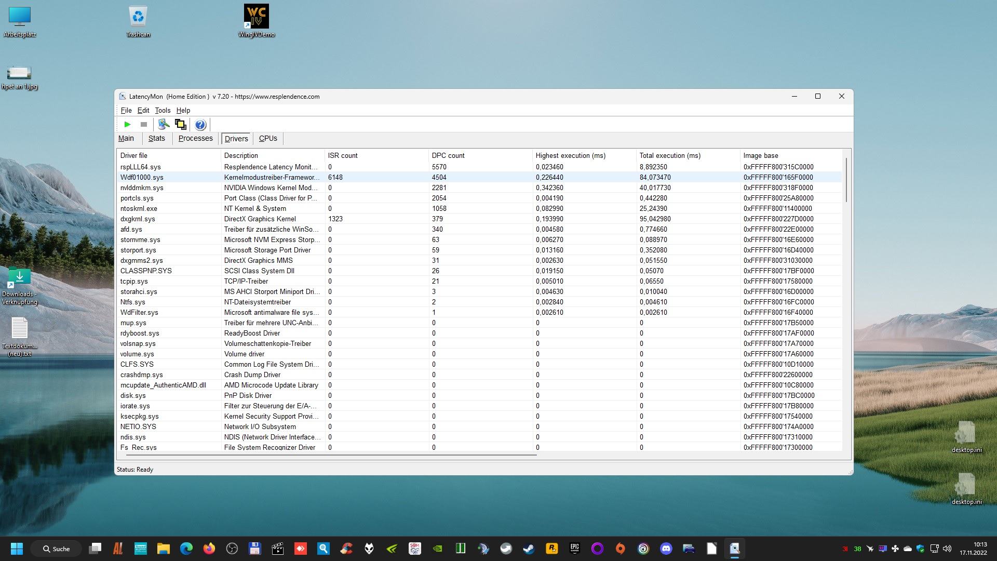Open OBS Studio from the taskbar
Viewport: 997px width, 561px height.
click(x=232, y=549)
